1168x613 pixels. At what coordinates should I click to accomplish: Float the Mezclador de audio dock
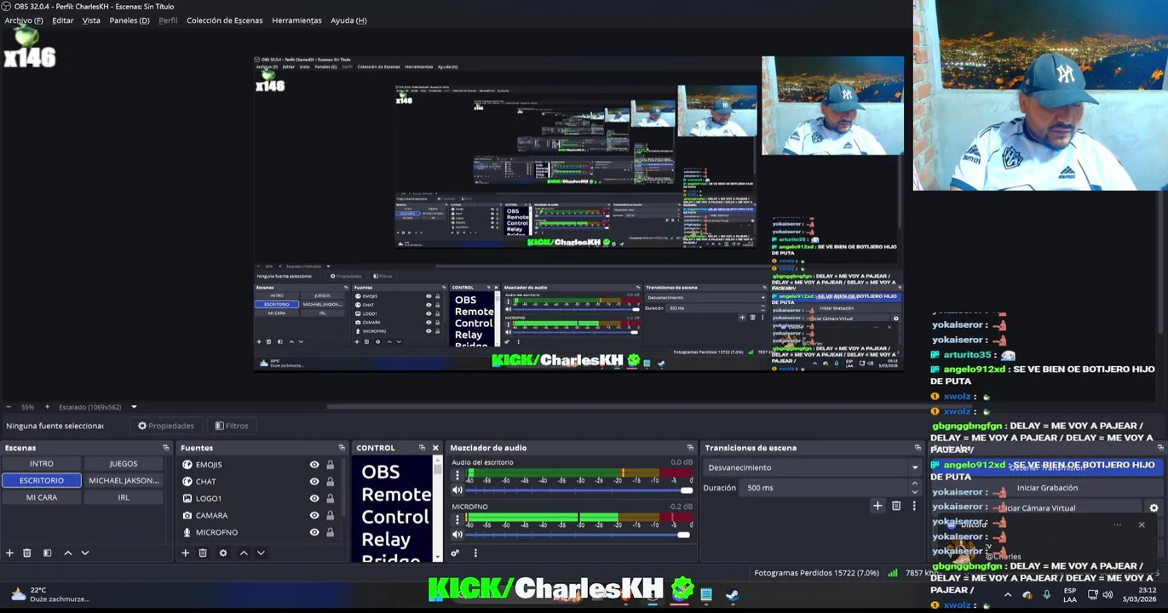tap(690, 448)
